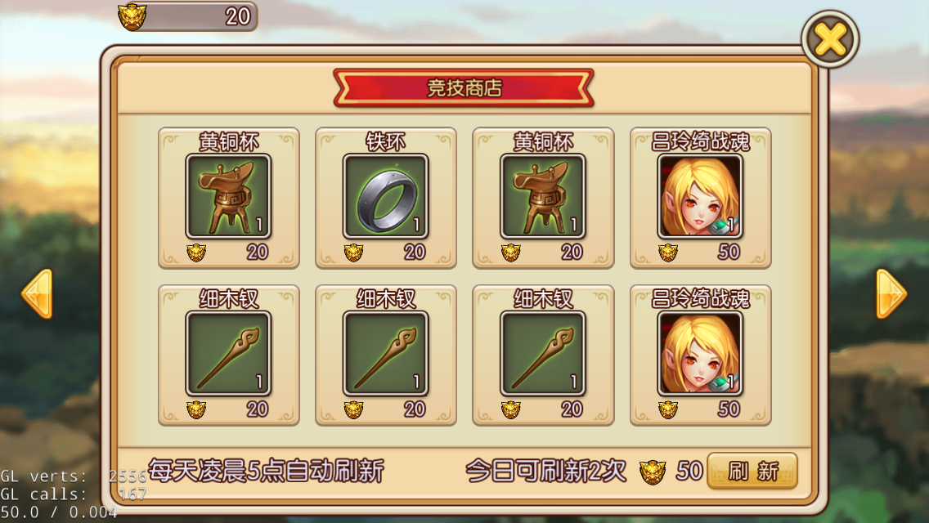Tap the currency amount 20 in top bar
Image resolution: width=929 pixels, height=523 pixels.
238,16
